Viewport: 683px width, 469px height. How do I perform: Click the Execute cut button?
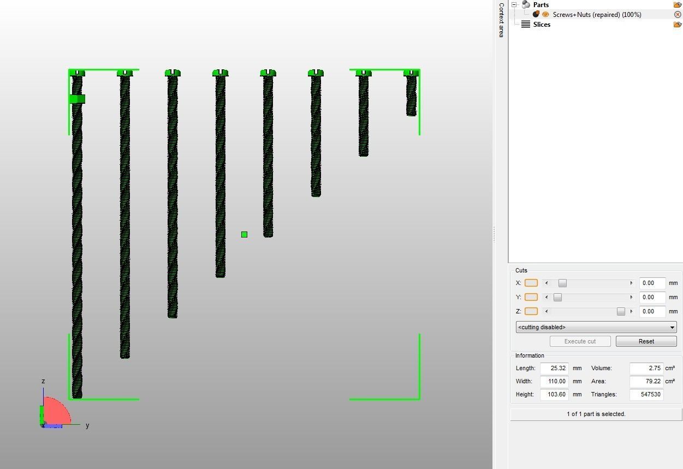tap(580, 341)
